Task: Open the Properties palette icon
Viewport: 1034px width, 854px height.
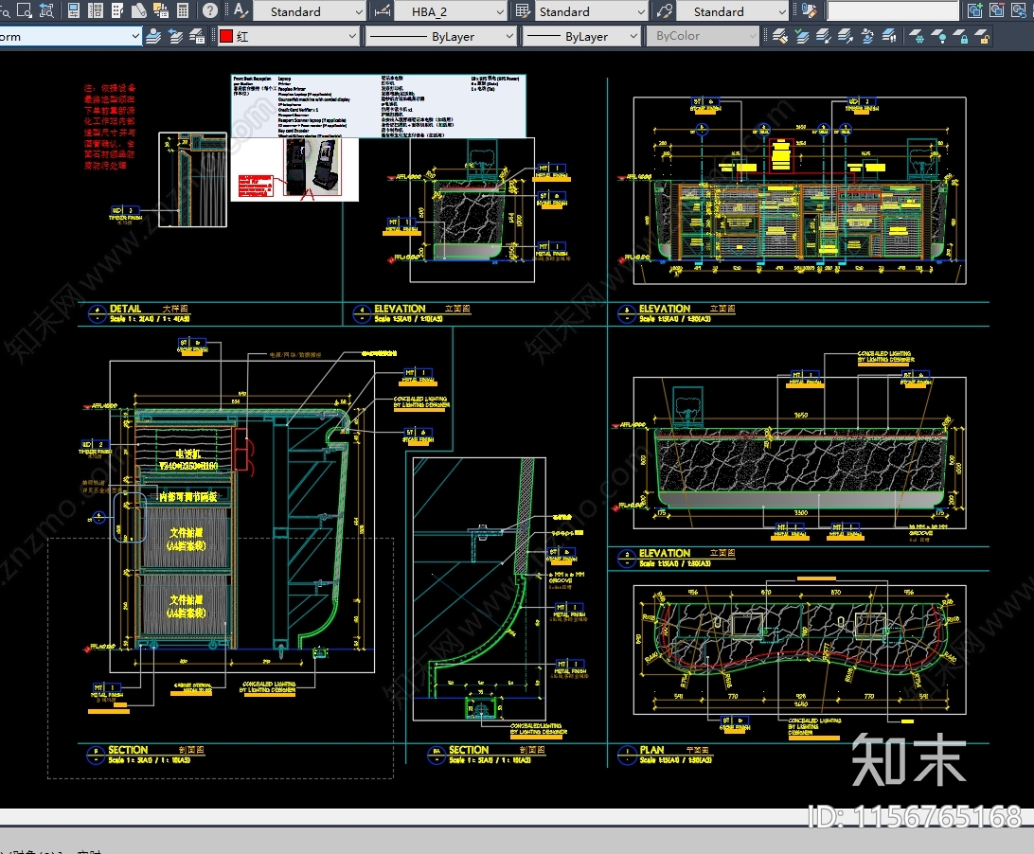Action: point(75,11)
